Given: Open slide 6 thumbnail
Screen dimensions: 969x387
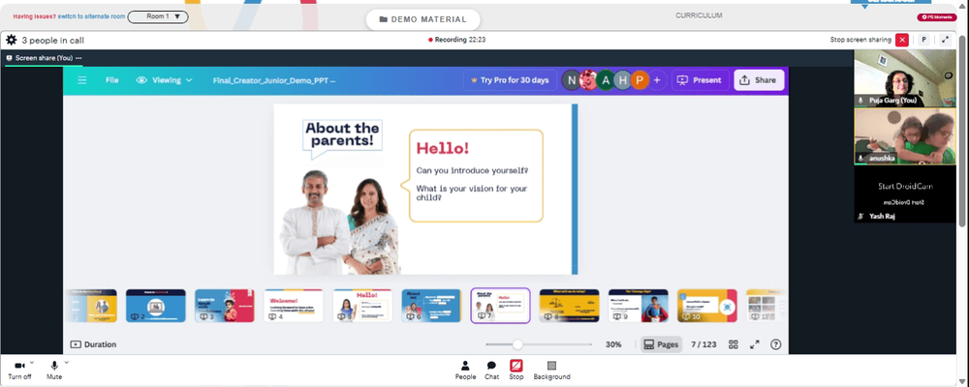Looking at the screenshot, I should click(431, 306).
